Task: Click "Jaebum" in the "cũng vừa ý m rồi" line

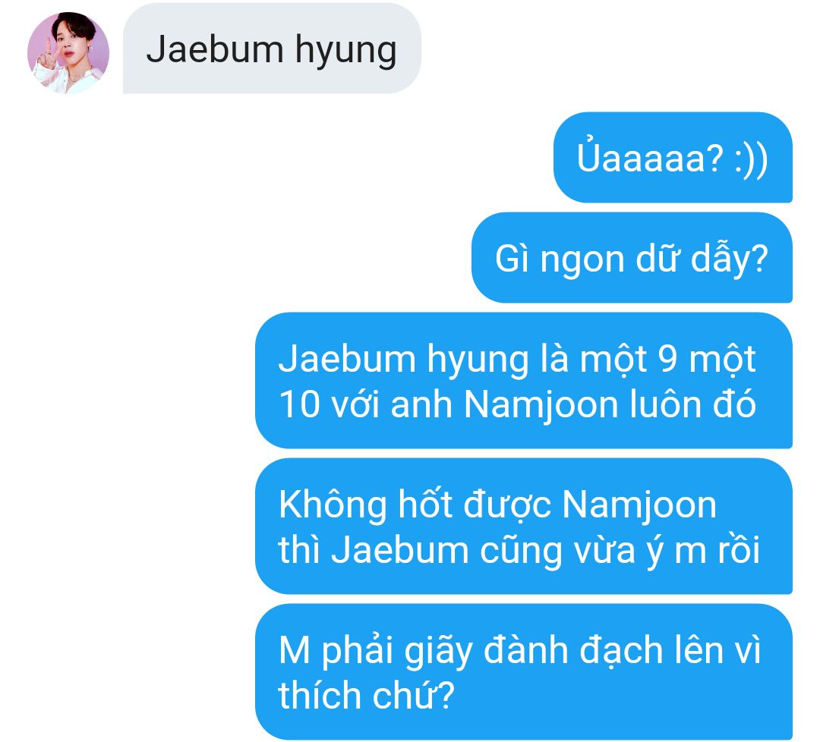Action: click(x=399, y=550)
